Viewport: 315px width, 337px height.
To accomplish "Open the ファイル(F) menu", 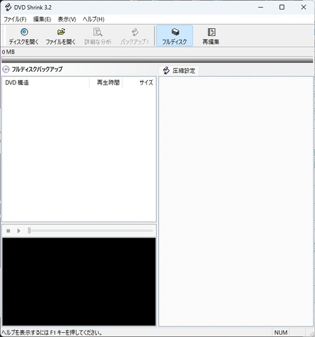I will coord(15,20).
